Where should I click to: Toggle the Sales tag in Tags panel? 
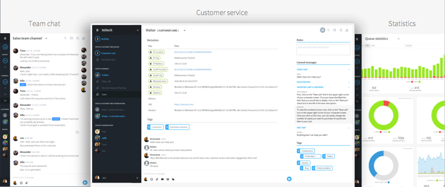[328, 156]
